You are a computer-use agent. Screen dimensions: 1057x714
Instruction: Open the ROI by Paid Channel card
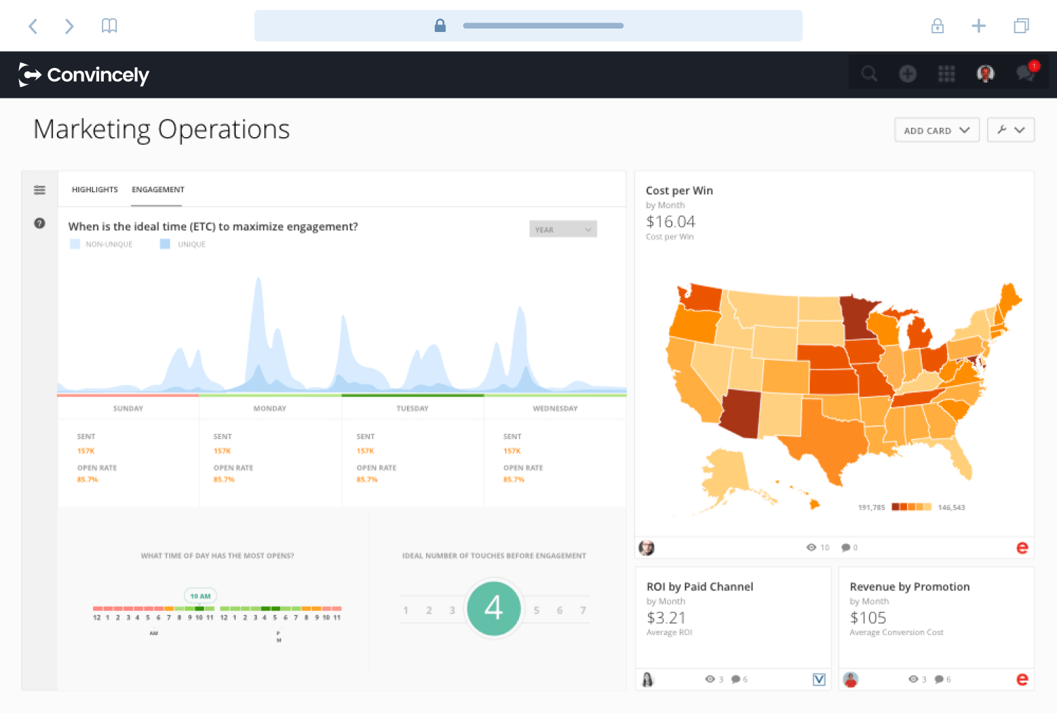700,587
